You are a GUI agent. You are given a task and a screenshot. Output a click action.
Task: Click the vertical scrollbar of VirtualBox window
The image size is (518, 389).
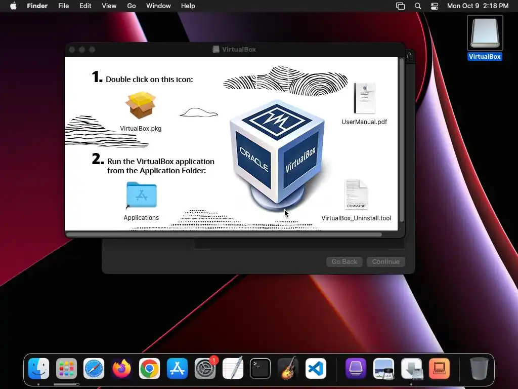pos(401,140)
